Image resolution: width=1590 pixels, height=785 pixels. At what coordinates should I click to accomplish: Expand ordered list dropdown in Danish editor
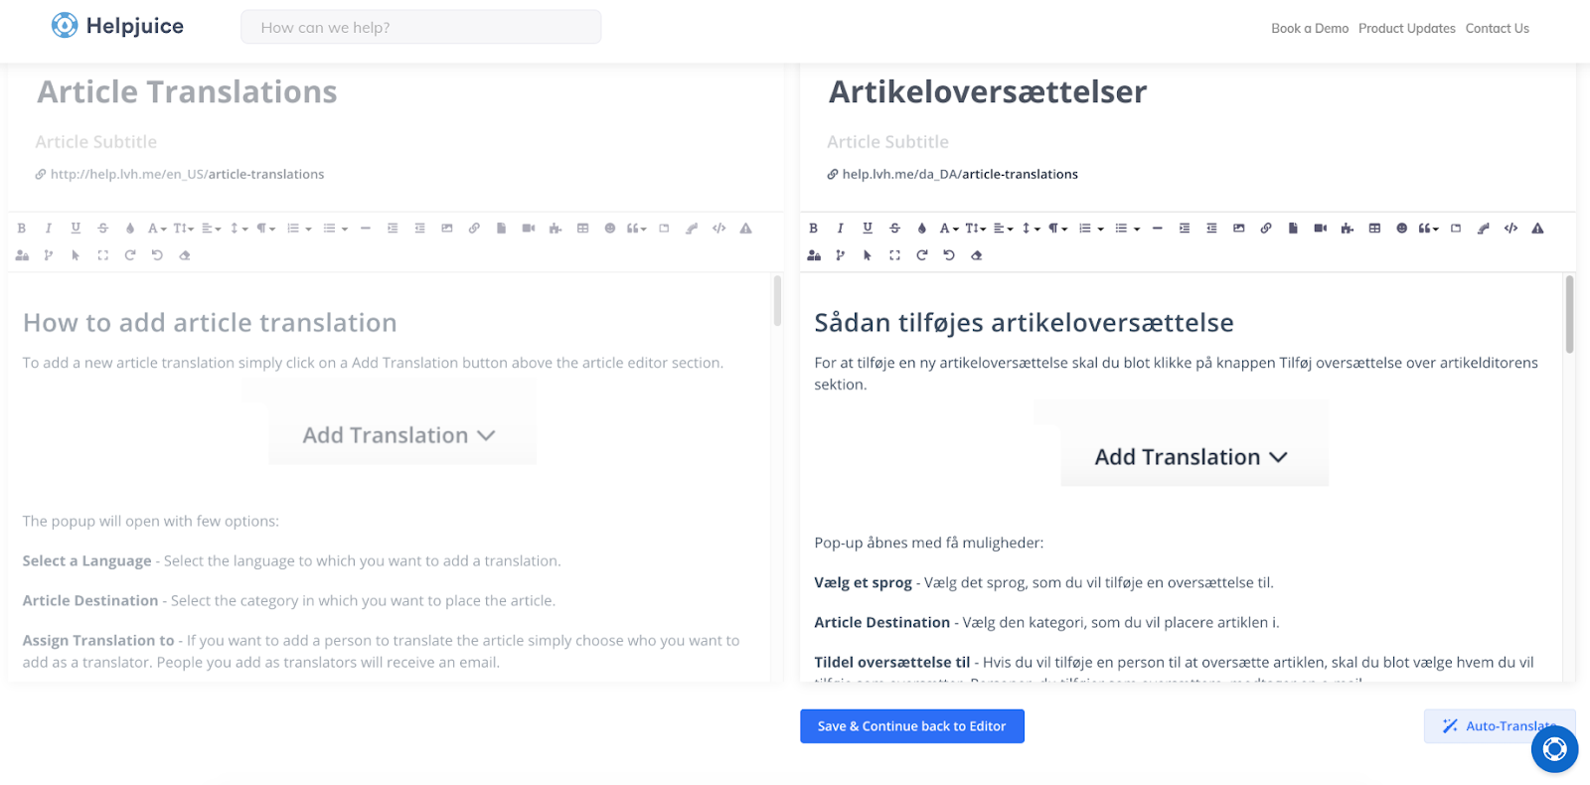point(1092,229)
